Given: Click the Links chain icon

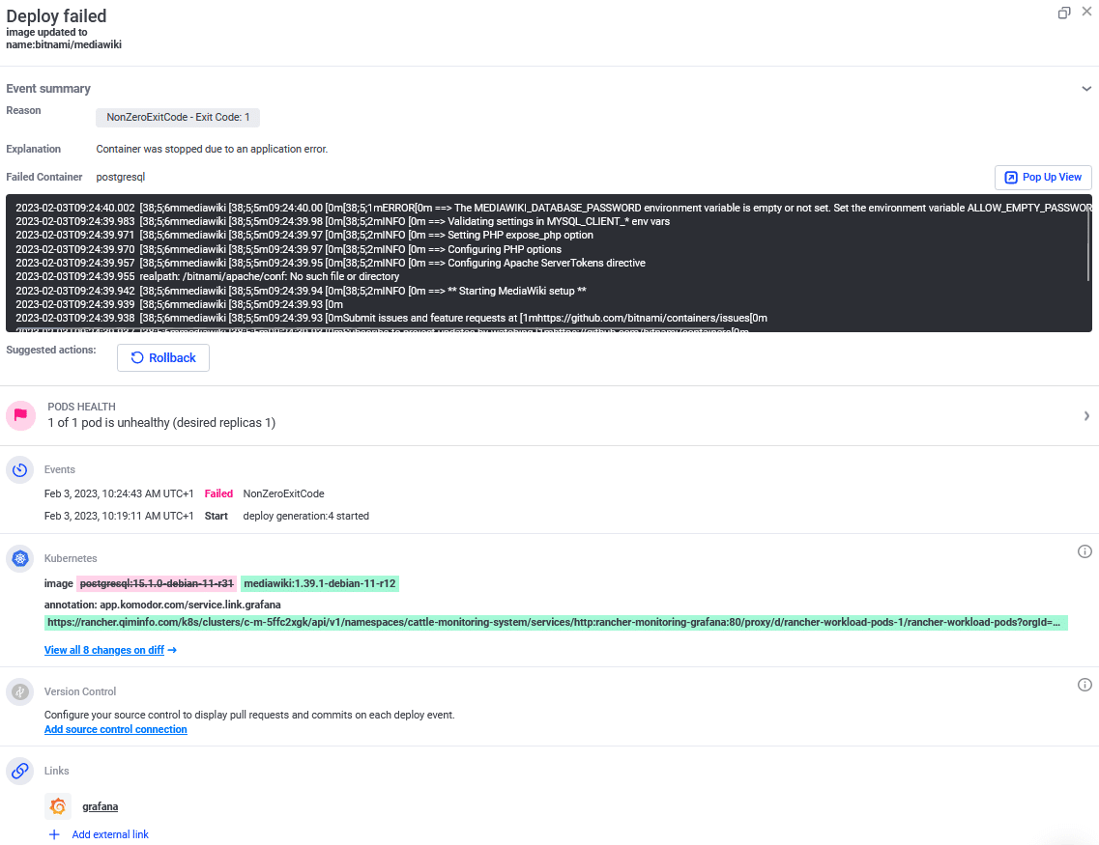Looking at the screenshot, I should [20, 771].
